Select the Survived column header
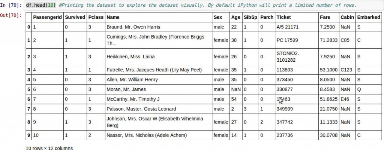 75,18
